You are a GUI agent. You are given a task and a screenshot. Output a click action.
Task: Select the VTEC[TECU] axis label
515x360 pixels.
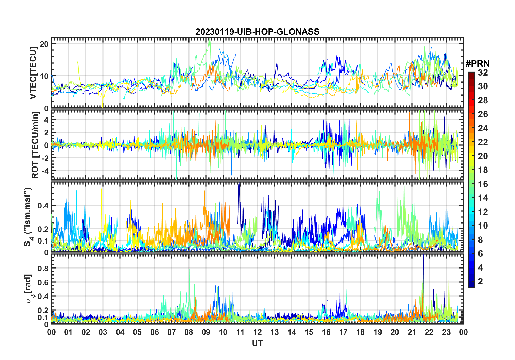point(33,73)
